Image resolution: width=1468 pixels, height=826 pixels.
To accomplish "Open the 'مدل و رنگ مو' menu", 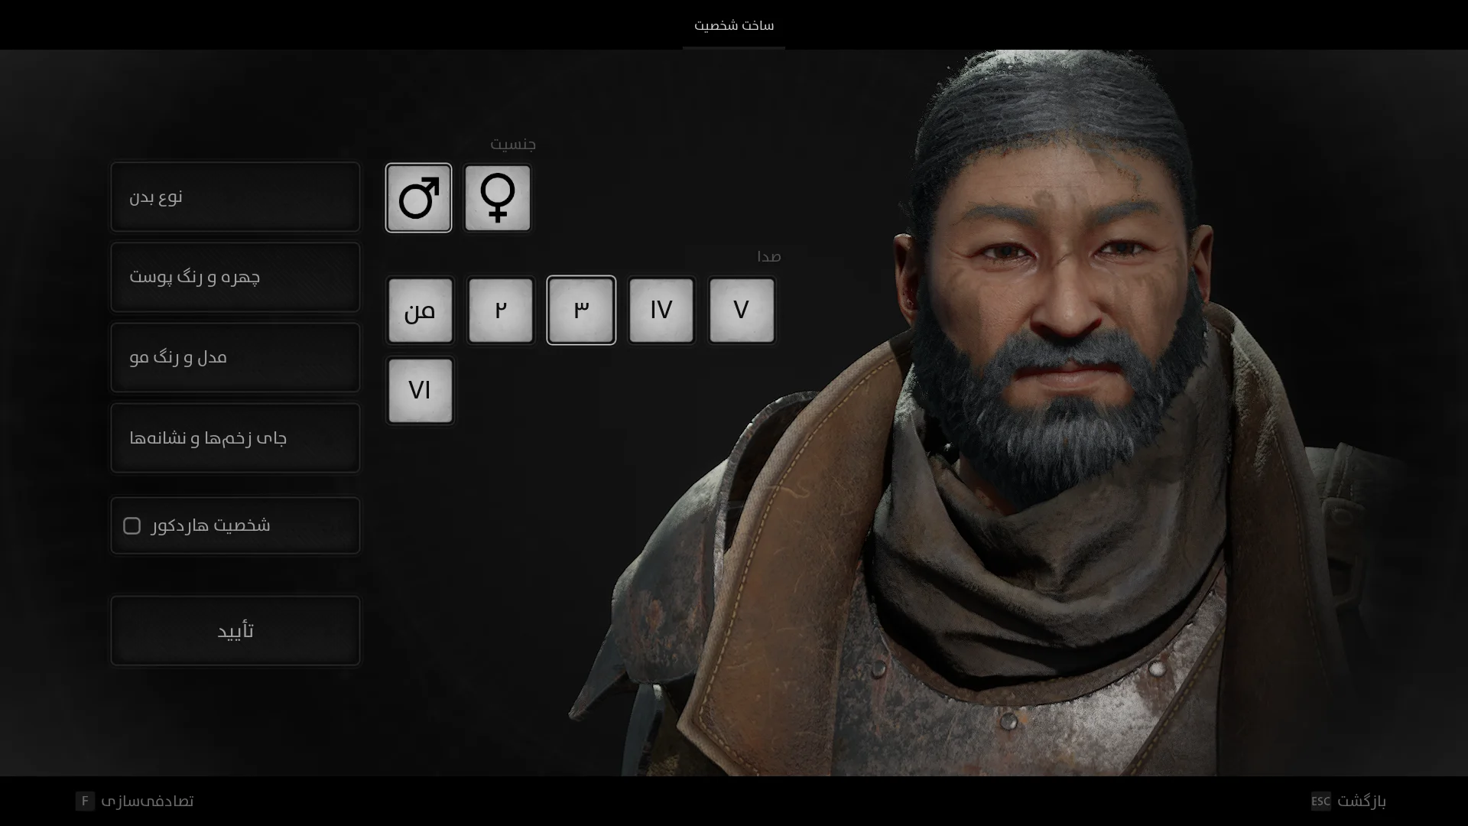I will [x=235, y=357].
